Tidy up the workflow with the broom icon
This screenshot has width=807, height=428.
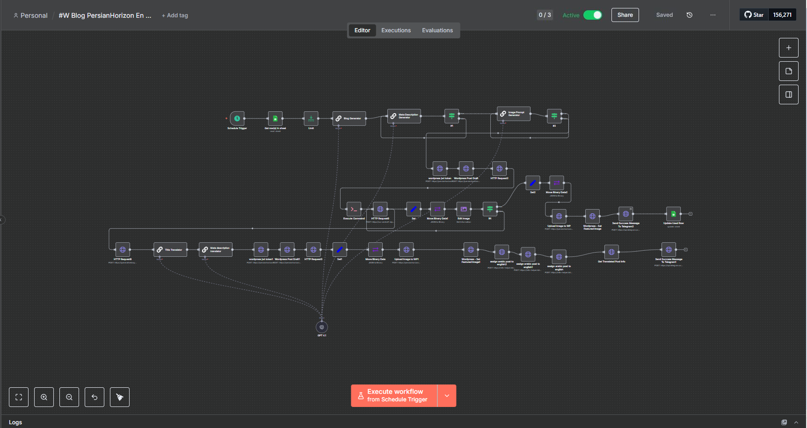tap(119, 397)
